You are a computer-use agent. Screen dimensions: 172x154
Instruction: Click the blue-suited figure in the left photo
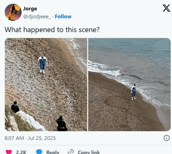coord(43,65)
